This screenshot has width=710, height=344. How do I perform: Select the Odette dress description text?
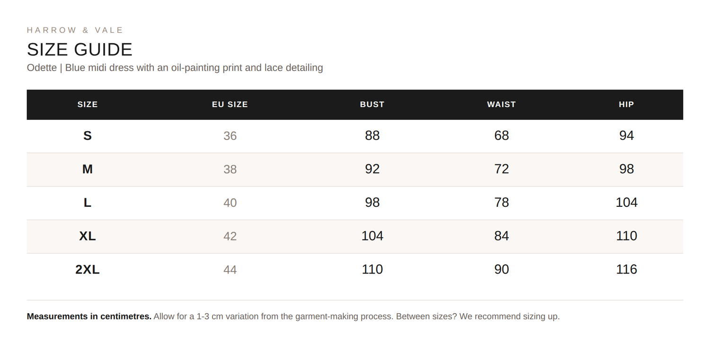[x=175, y=68]
